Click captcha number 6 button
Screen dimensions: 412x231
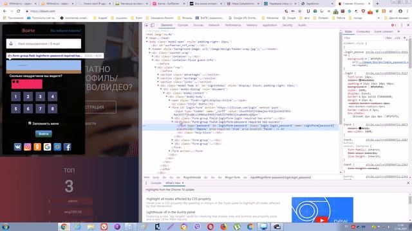point(28,108)
